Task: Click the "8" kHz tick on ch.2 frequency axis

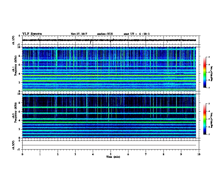Action: [x=20, y=103]
